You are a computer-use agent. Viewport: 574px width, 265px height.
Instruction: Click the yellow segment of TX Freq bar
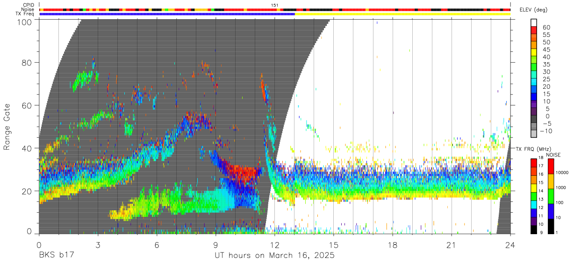(x=402, y=14)
